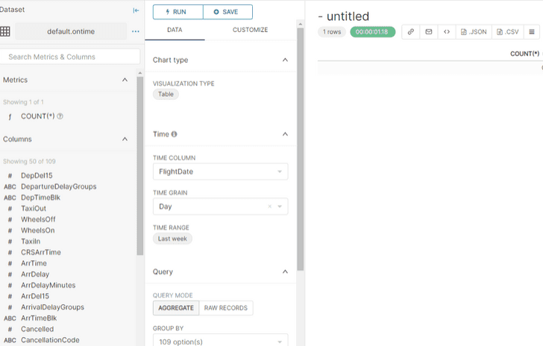This screenshot has width=543, height=346.
Task: Click COUNT(*) metric help icon
Action: click(x=60, y=116)
